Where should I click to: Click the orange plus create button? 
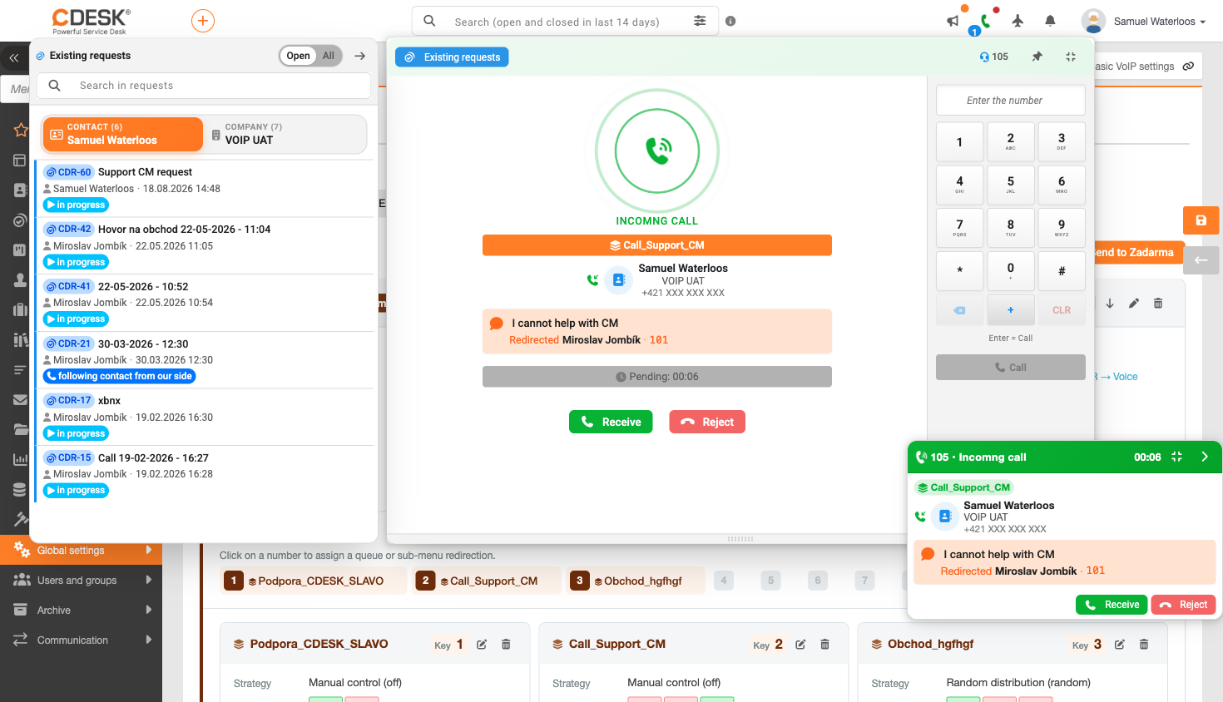tap(203, 21)
